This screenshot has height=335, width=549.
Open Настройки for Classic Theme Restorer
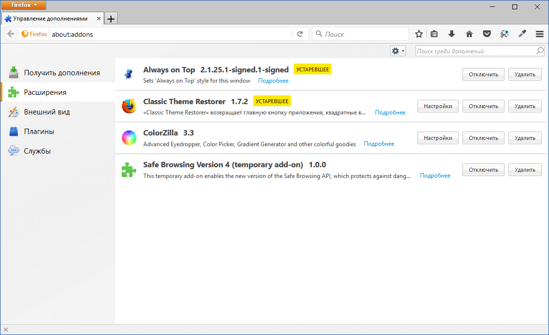click(x=438, y=106)
